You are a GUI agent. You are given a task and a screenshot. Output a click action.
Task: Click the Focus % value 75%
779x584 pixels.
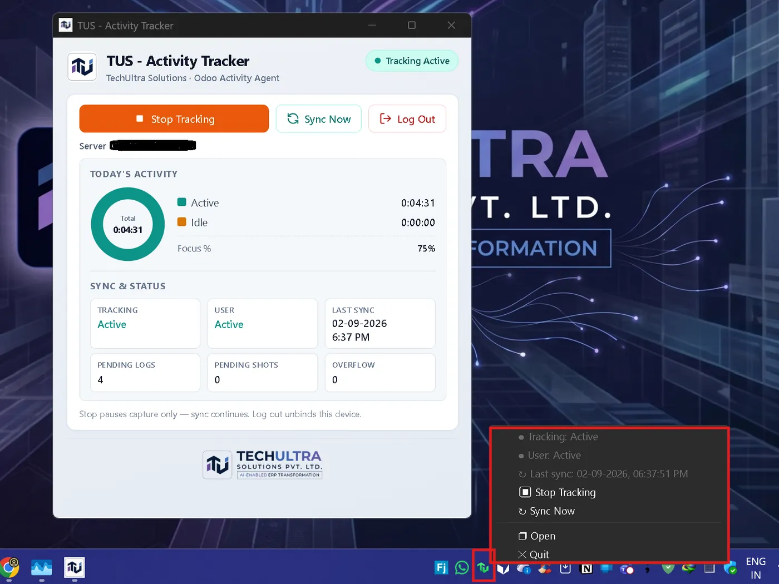[426, 249]
